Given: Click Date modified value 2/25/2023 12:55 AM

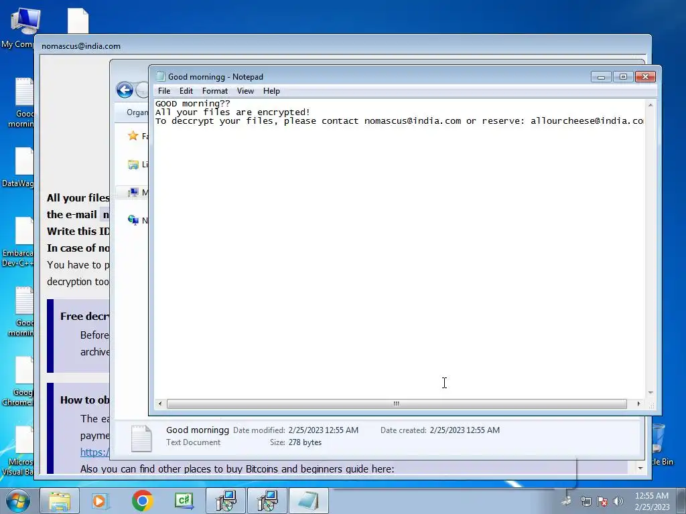Looking at the screenshot, I should pyautogui.click(x=324, y=430).
